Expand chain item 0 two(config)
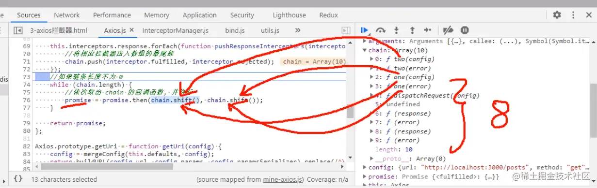Viewport: 597px width, 188px height. coord(371,59)
